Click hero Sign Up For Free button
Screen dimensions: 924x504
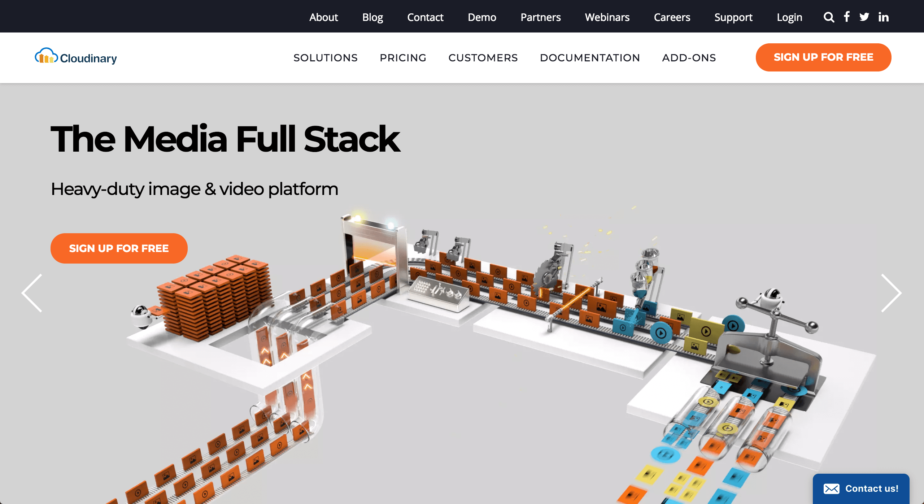point(119,248)
